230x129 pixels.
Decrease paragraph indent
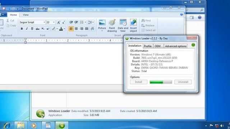point(71,22)
